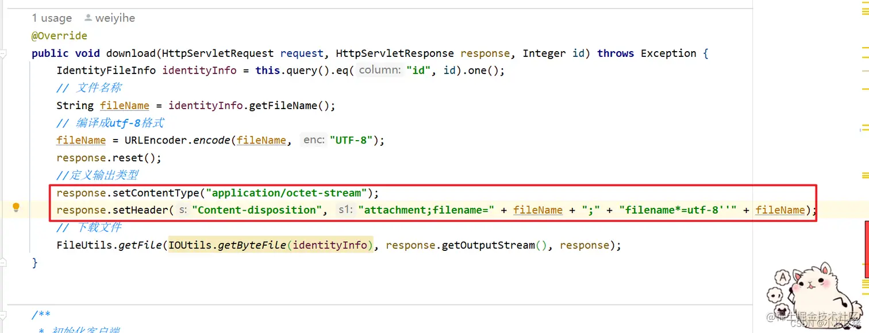Image resolution: width=869 pixels, height=333 pixels.
Task: Click the comment "// 下载文件"
Action: pyautogui.click(x=89, y=227)
